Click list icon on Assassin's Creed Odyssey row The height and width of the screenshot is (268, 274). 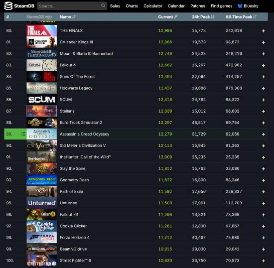point(23,134)
